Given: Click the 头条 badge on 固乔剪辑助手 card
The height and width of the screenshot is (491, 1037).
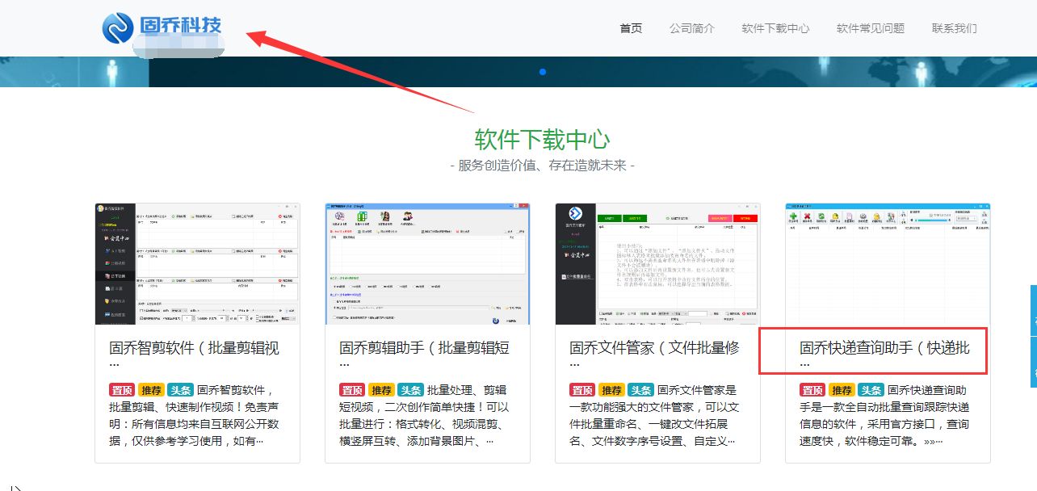Looking at the screenshot, I should [x=411, y=389].
